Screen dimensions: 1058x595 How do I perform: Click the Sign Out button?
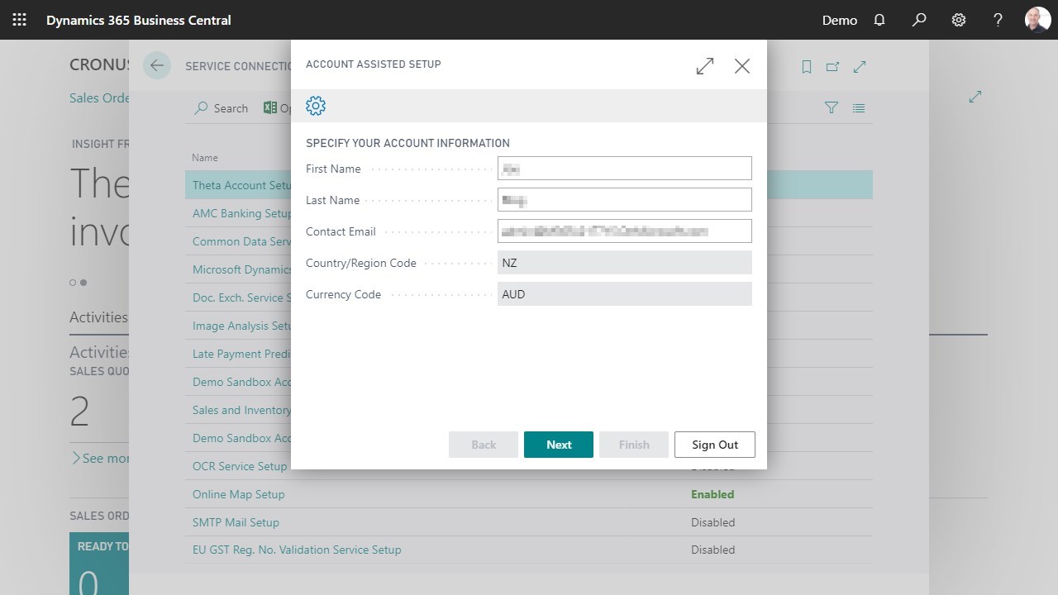click(x=715, y=445)
